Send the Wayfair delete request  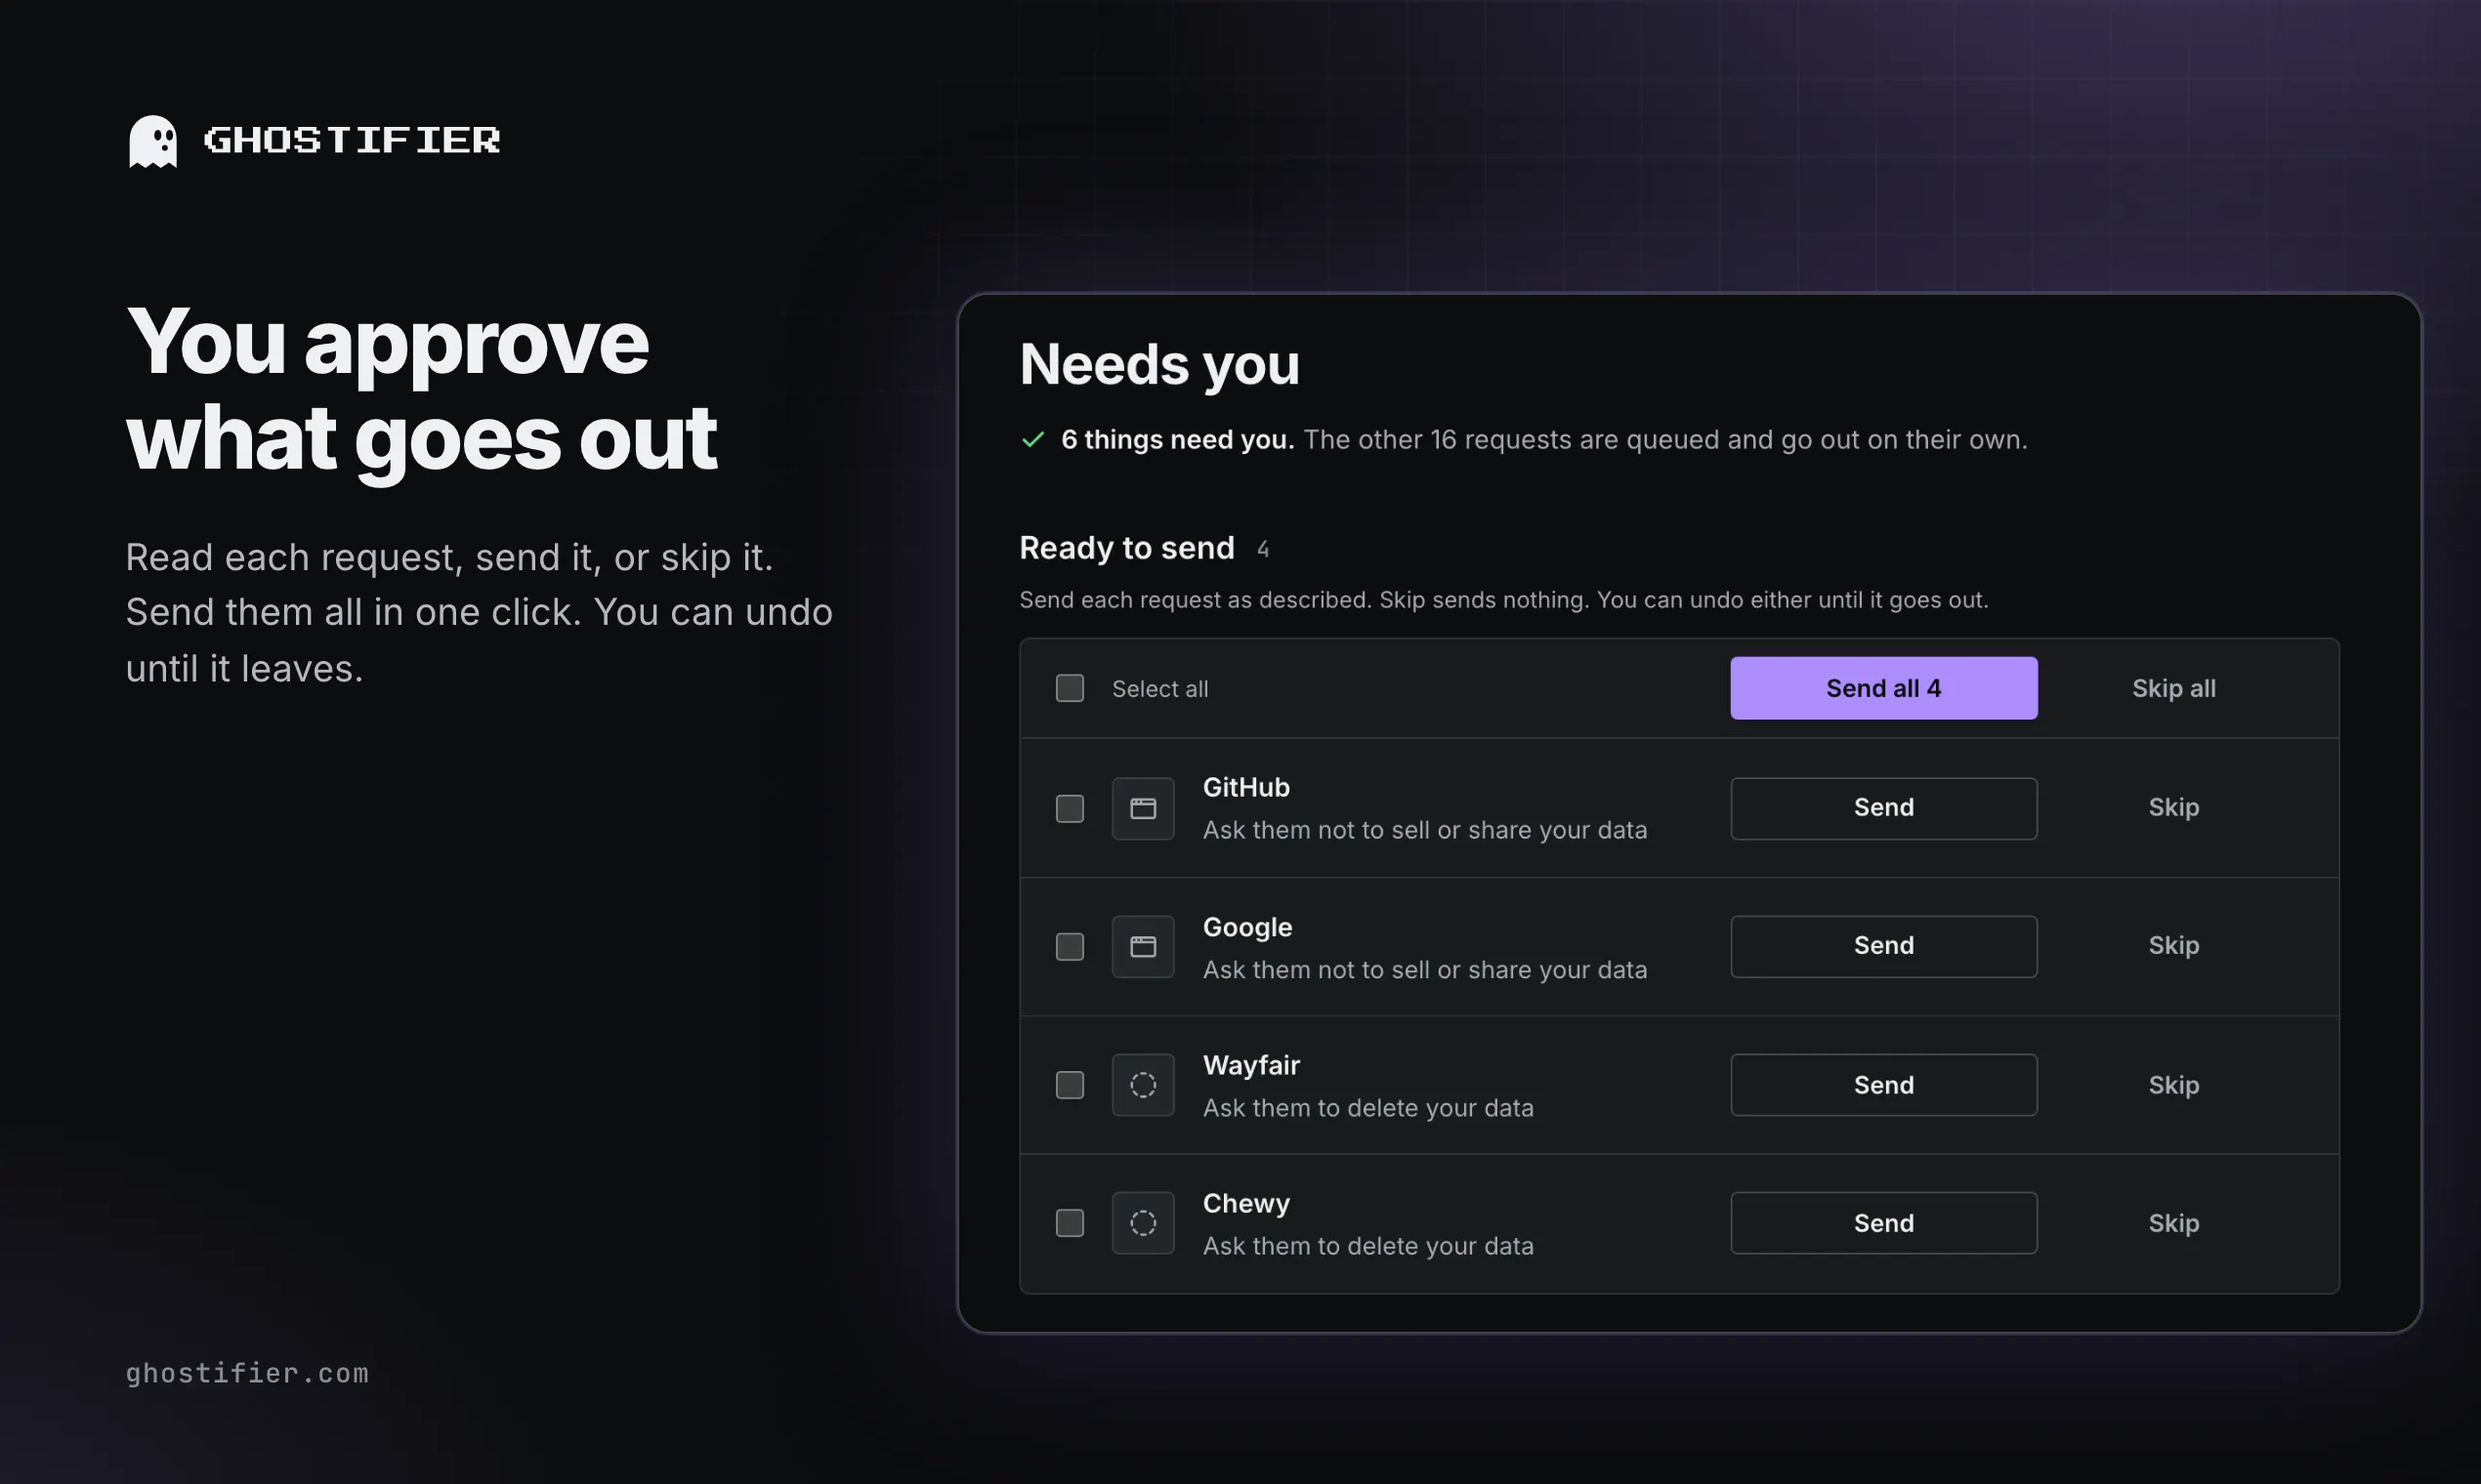click(x=1884, y=1084)
